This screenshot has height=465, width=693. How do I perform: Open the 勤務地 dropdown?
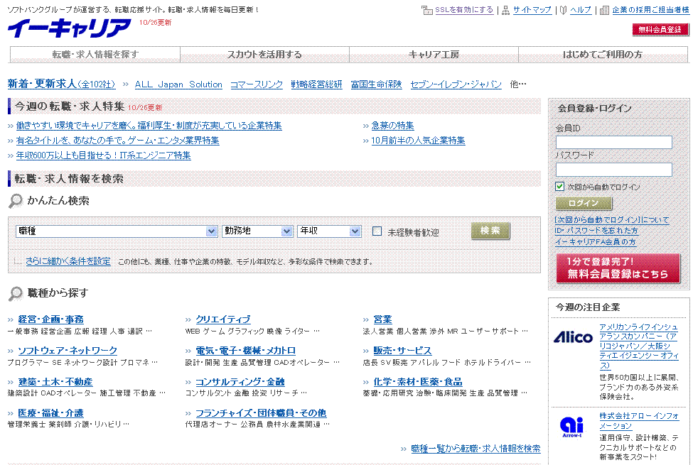pyautogui.click(x=257, y=231)
